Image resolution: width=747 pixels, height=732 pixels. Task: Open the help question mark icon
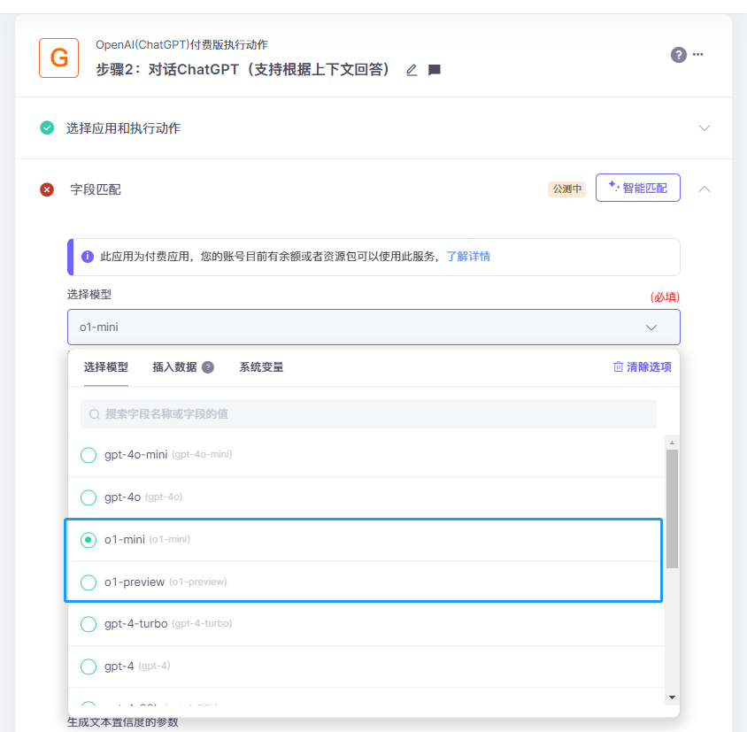pos(678,55)
